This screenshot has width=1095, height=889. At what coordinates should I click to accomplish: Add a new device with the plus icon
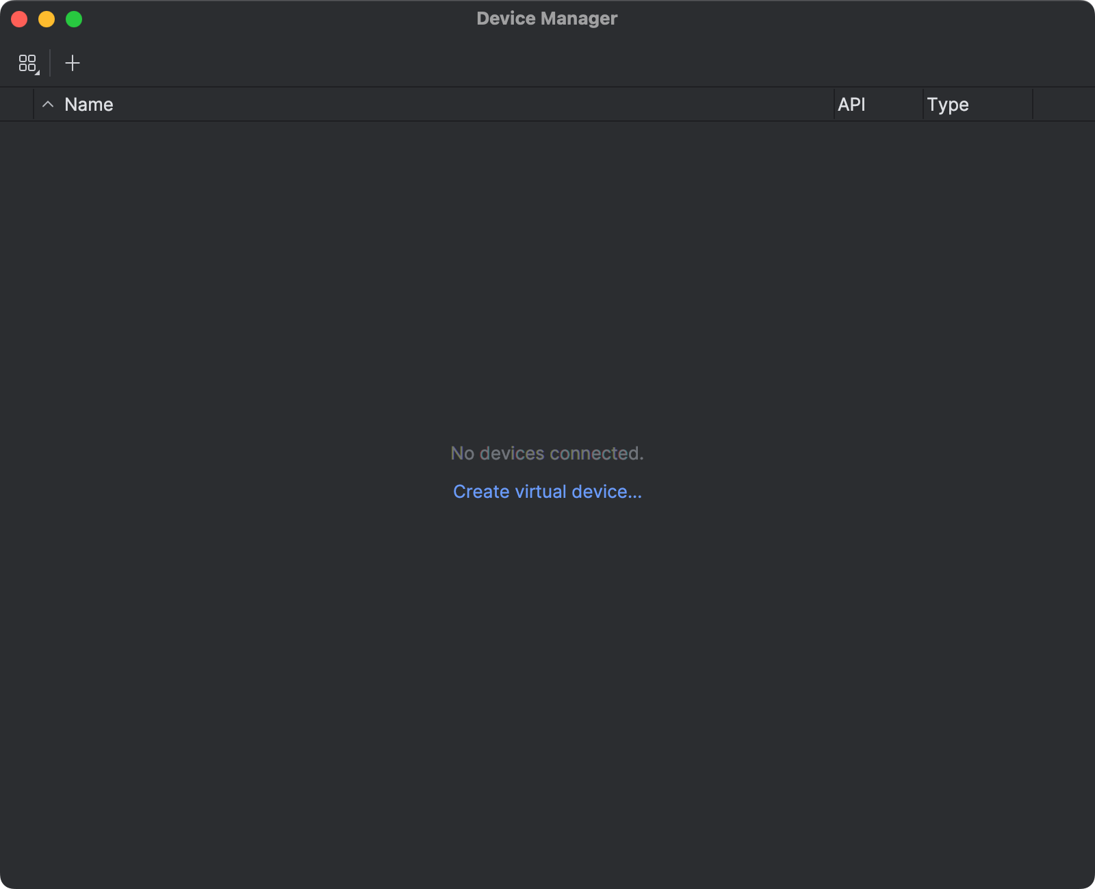(73, 63)
